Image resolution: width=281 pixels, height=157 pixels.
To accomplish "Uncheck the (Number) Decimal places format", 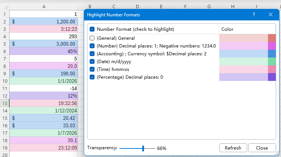I will coord(92,46).
